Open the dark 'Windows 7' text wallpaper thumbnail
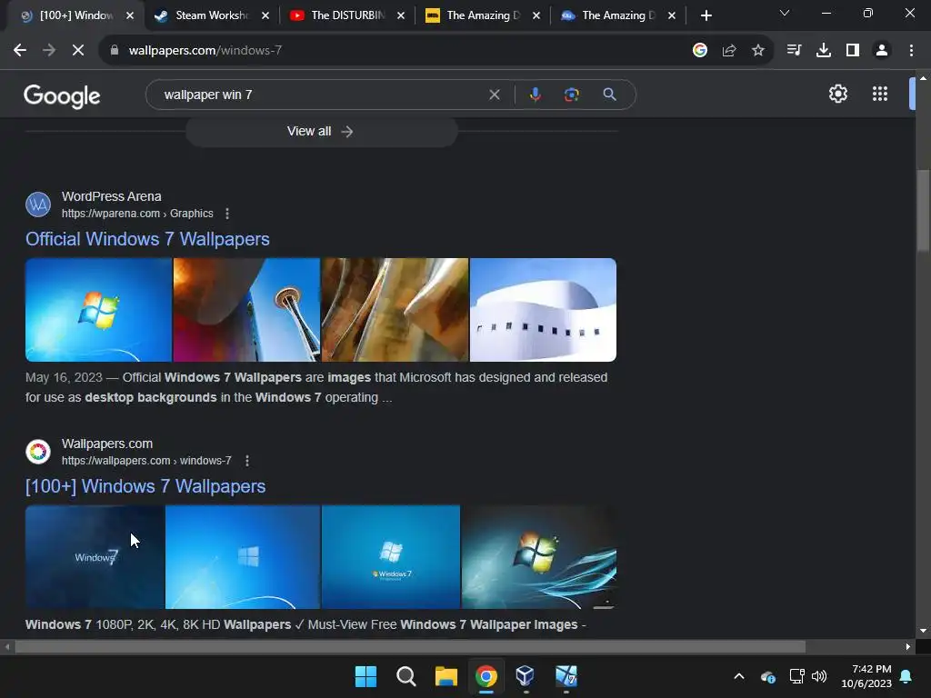931x698 pixels. tap(95, 557)
